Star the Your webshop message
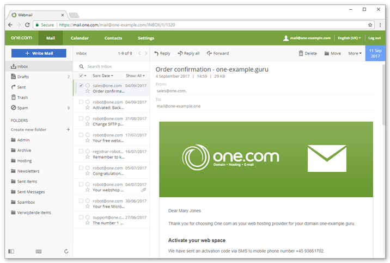 pyautogui.click(x=88, y=190)
